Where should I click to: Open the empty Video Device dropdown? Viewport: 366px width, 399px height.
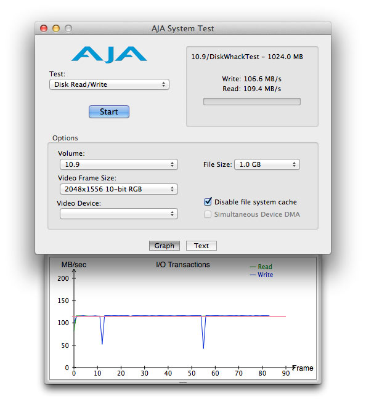119,214
